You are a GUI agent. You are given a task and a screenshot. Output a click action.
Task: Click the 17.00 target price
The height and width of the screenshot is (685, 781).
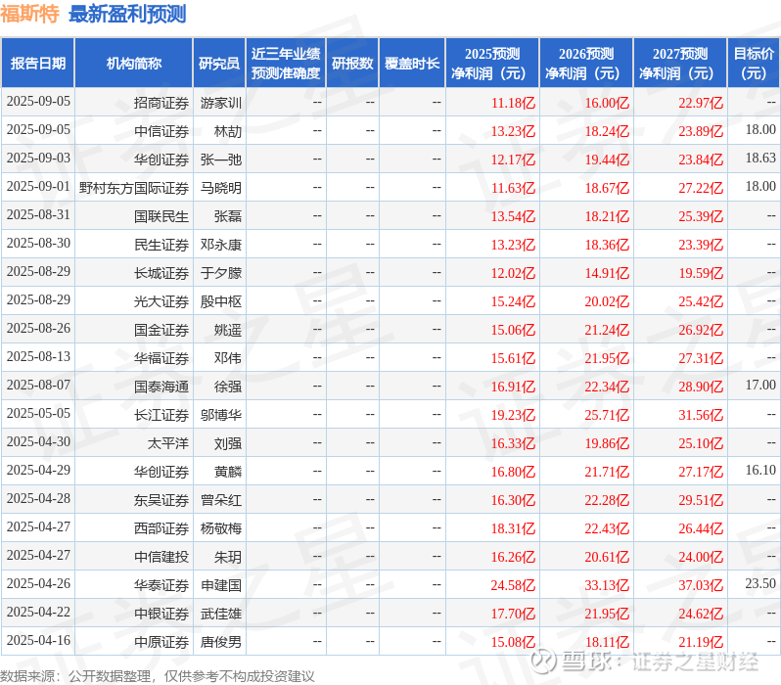click(760, 386)
